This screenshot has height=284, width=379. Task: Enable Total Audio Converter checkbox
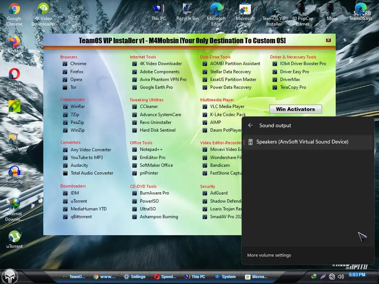pos(65,173)
